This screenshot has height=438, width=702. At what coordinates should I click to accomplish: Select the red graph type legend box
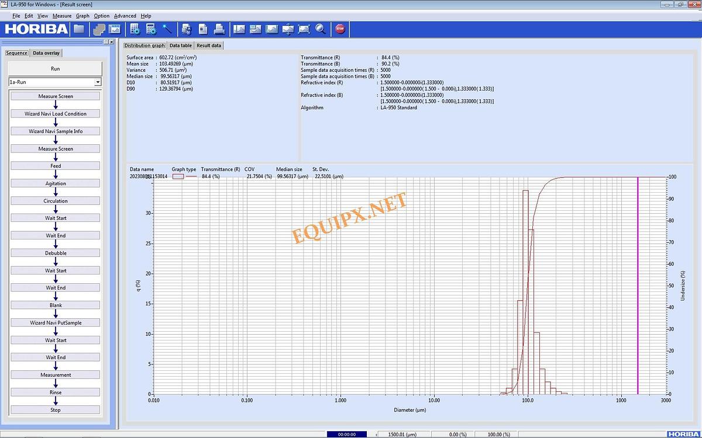point(180,176)
